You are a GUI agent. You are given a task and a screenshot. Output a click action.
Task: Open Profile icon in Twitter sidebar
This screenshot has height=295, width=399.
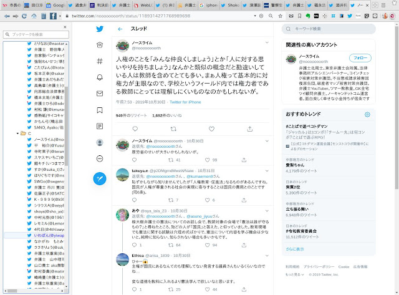click(100, 143)
